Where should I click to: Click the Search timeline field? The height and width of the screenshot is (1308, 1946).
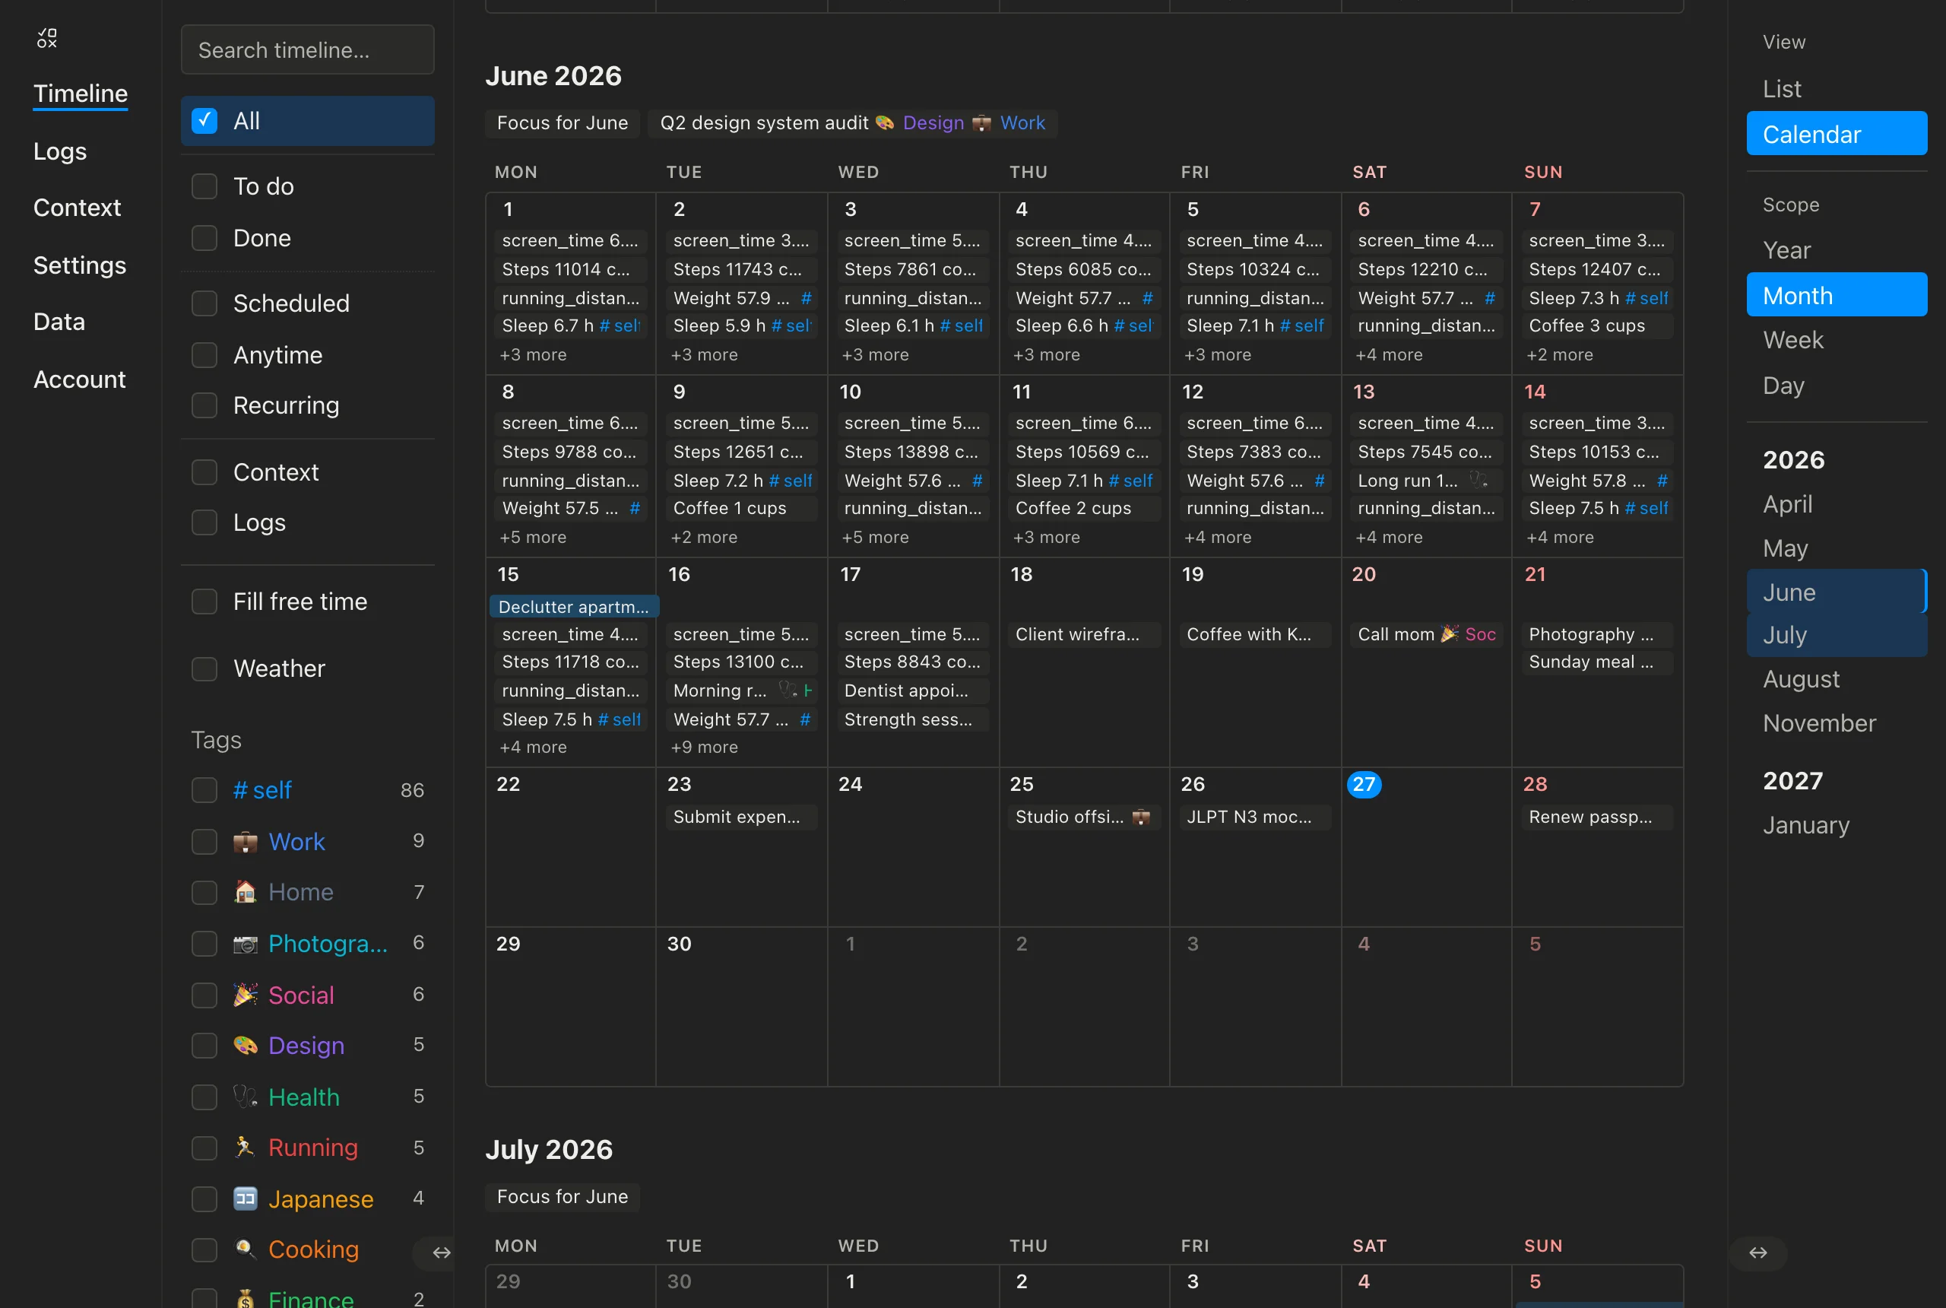click(308, 49)
